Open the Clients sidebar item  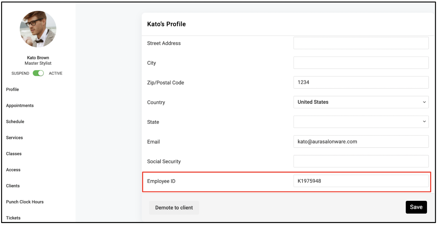13,186
